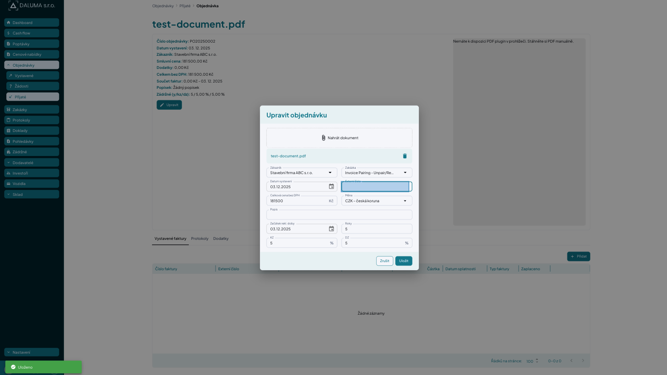
Task: Delete test-document.pdf with trash icon
Action: coord(405,156)
